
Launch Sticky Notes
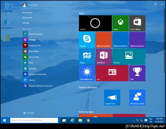coord(31,57)
